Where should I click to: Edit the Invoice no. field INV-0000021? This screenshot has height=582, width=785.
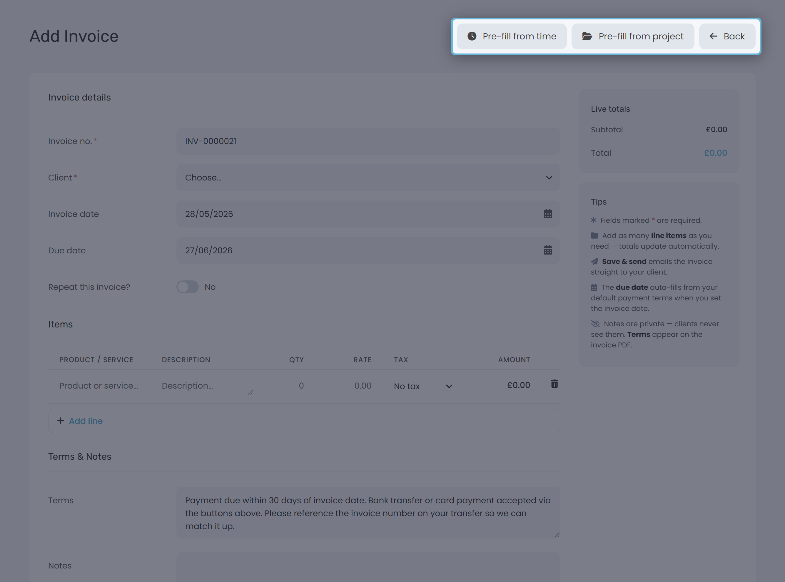[x=368, y=141]
